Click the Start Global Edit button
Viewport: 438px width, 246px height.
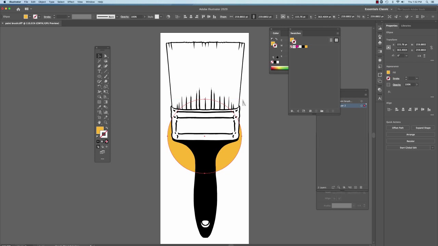[x=408, y=148]
